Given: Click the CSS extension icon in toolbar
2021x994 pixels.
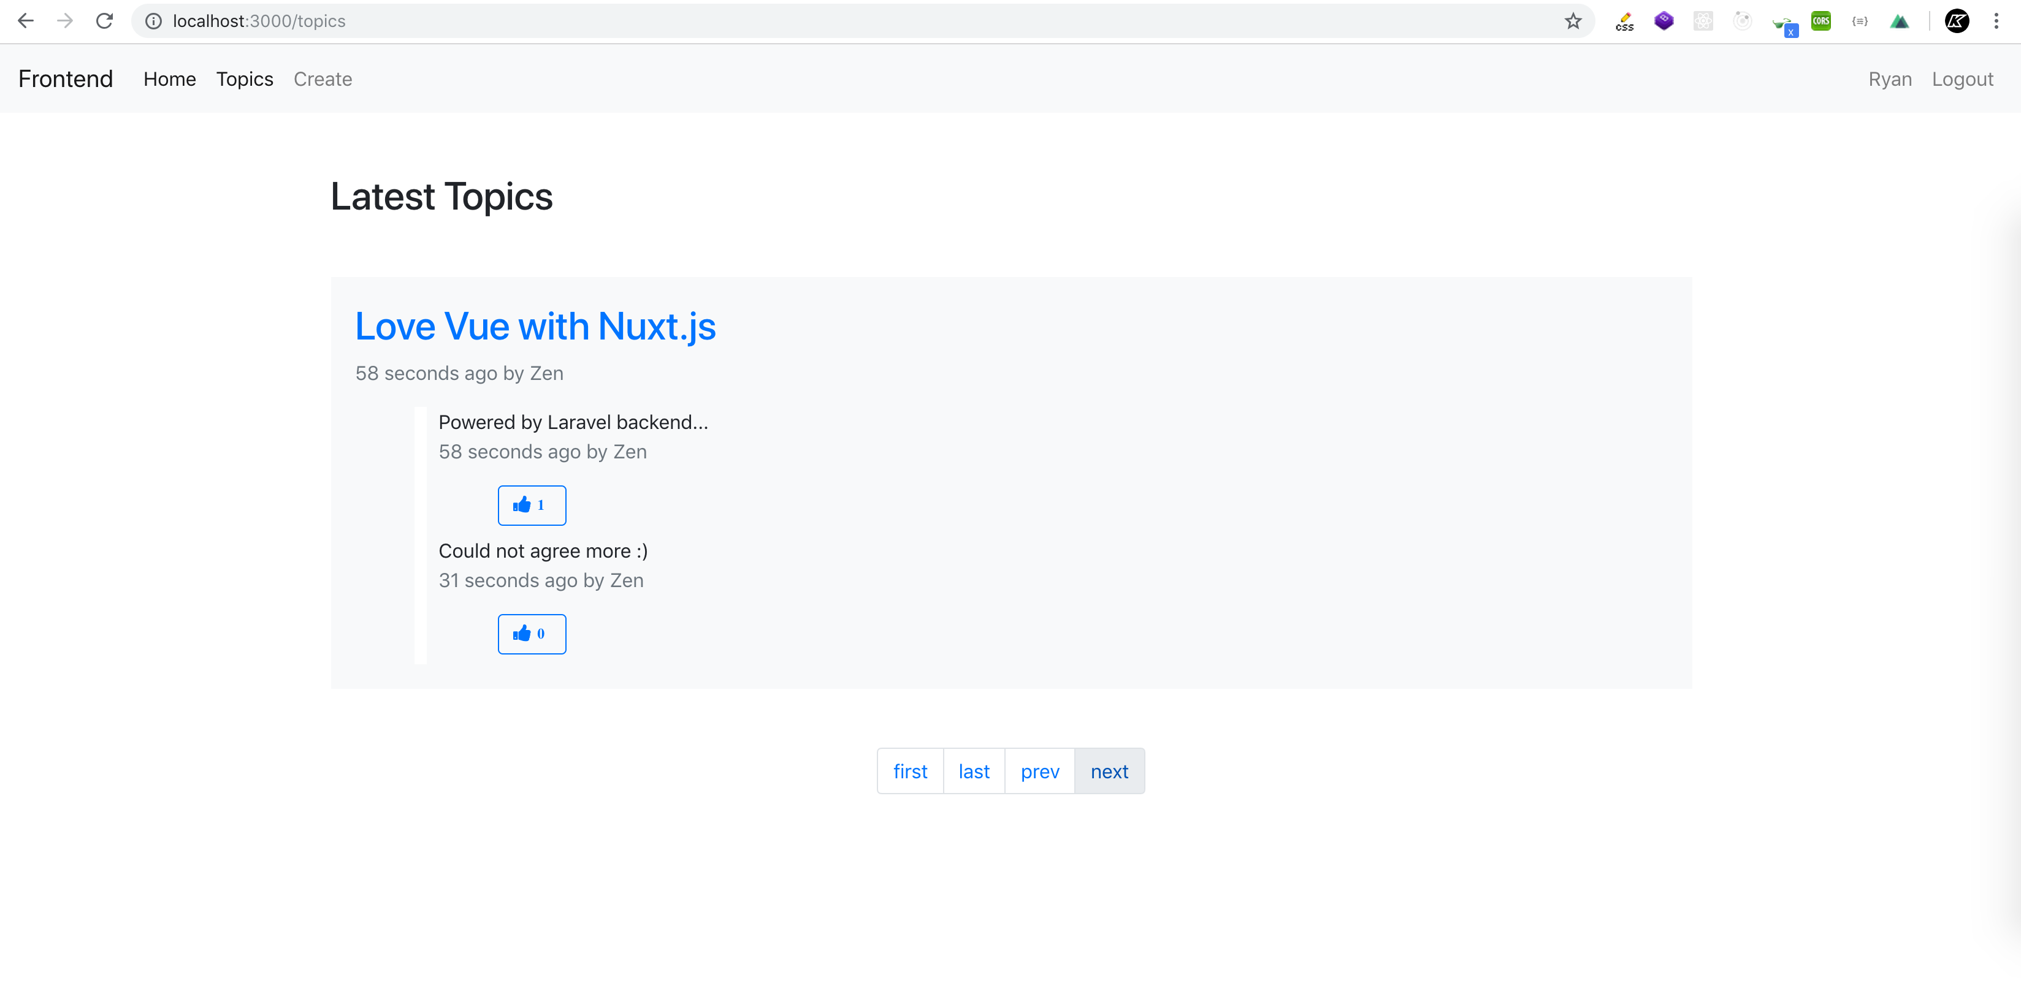Looking at the screenshot, I should click(x=1627, y=20).
